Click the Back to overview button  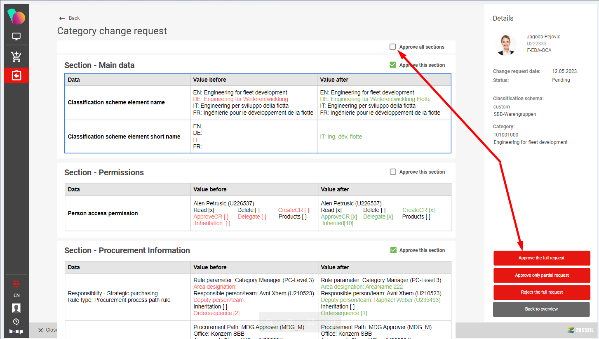click(541, 309)
